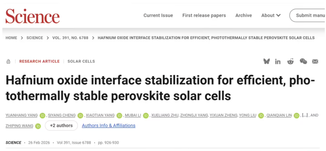Navigate to Vol. 391, No. 6788 breadcrumb
326x151 pixels.
pyautogui.click(x=70, y=38)
